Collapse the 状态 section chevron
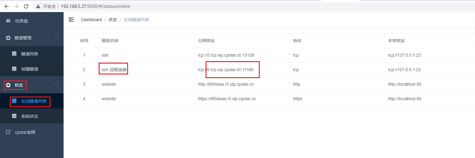Image resolution: width=475 pixels, height=158 pixels. click(56, 85)
